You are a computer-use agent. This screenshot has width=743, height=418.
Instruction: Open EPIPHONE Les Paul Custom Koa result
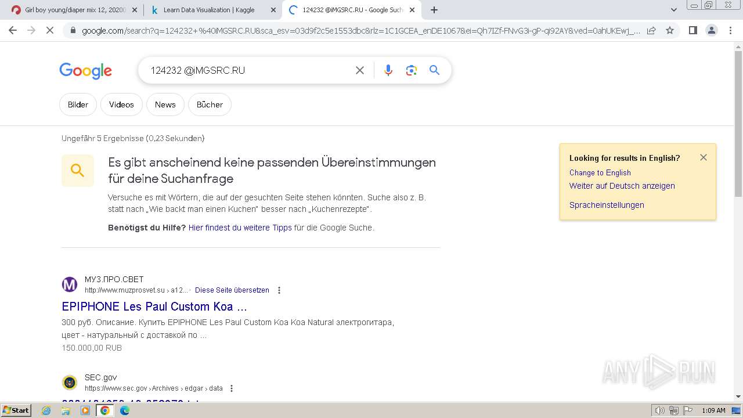154,307
